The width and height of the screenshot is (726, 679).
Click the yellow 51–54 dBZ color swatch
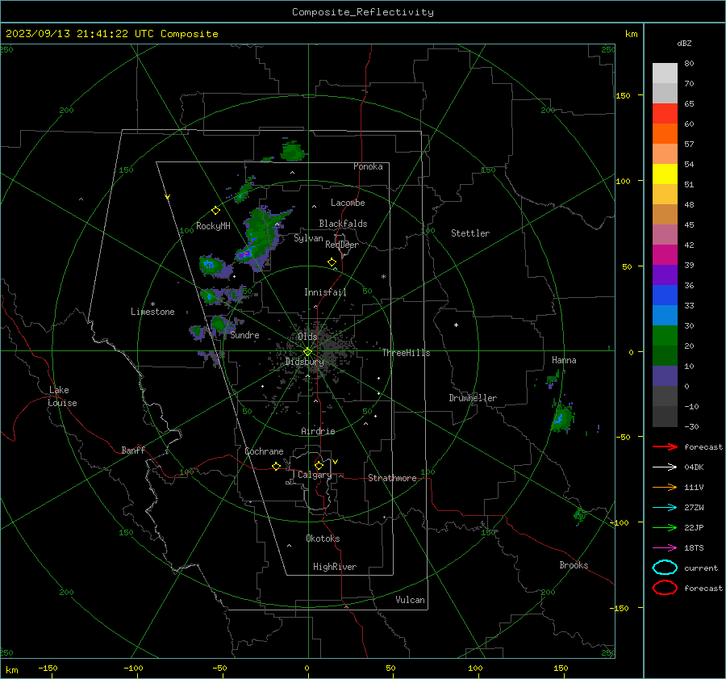click(x=665, y=174)
